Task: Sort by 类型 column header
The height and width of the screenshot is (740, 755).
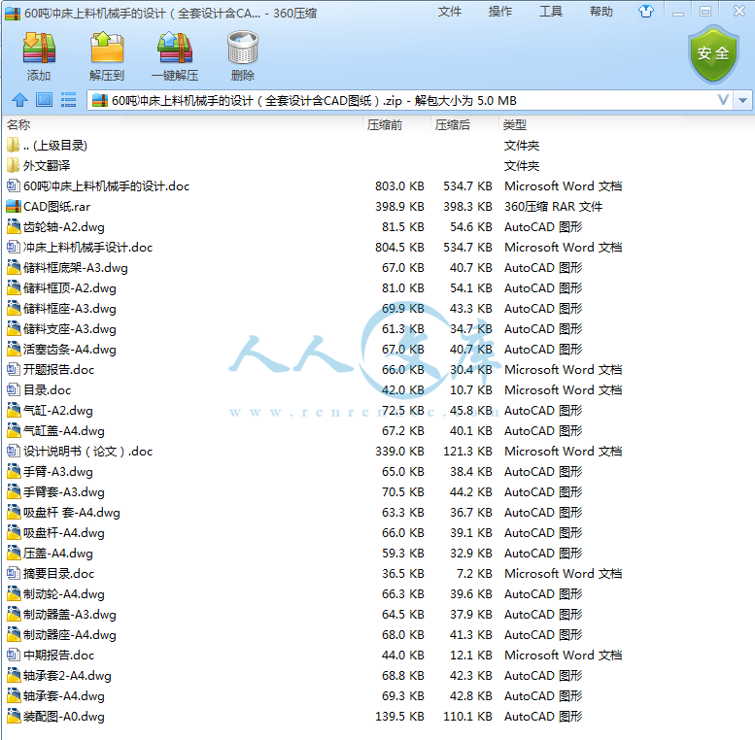Action: point(514,125)
